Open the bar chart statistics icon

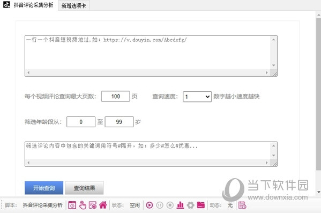pos(180,205)
